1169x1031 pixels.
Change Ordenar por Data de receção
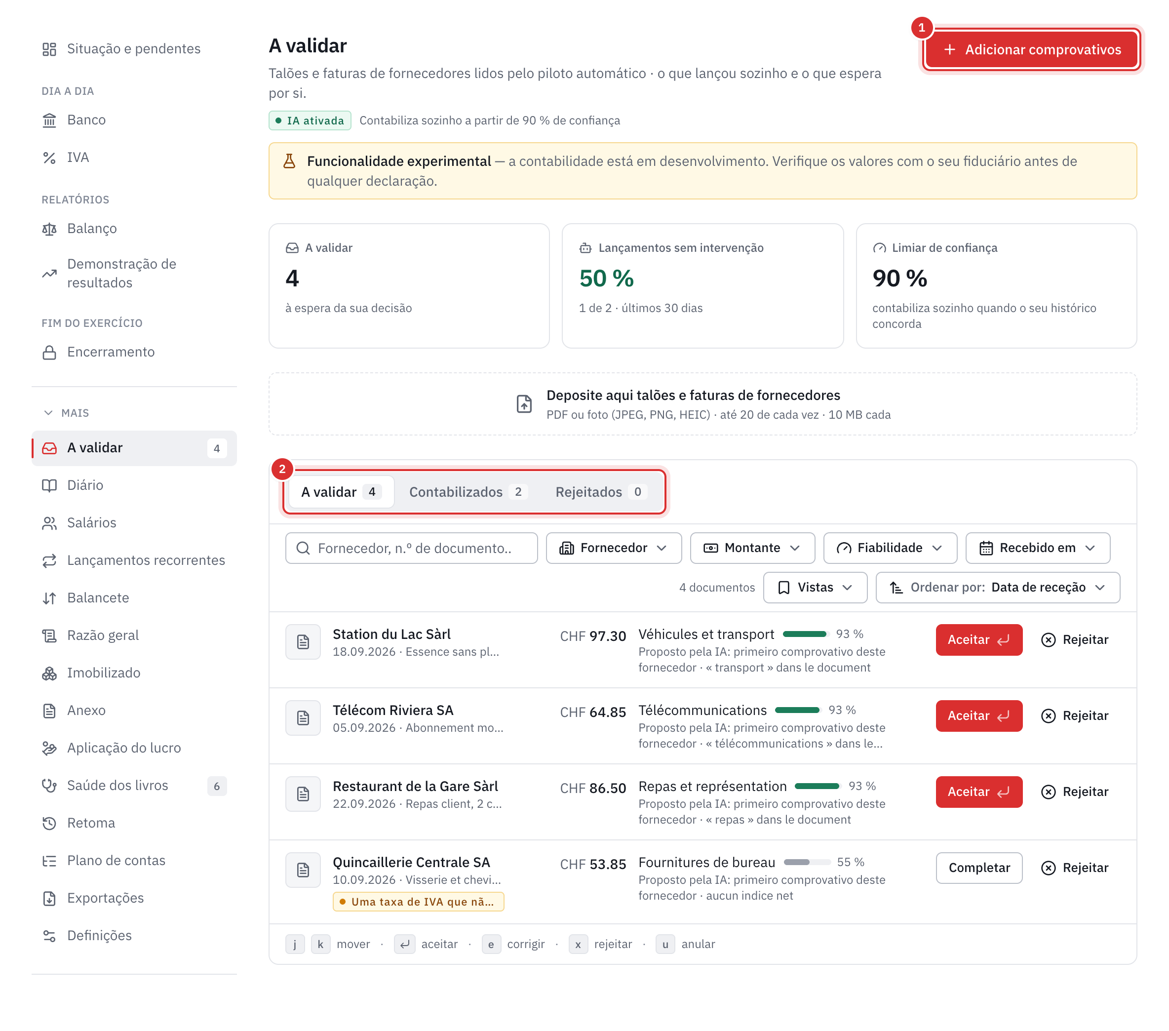(x=997, y=588)
